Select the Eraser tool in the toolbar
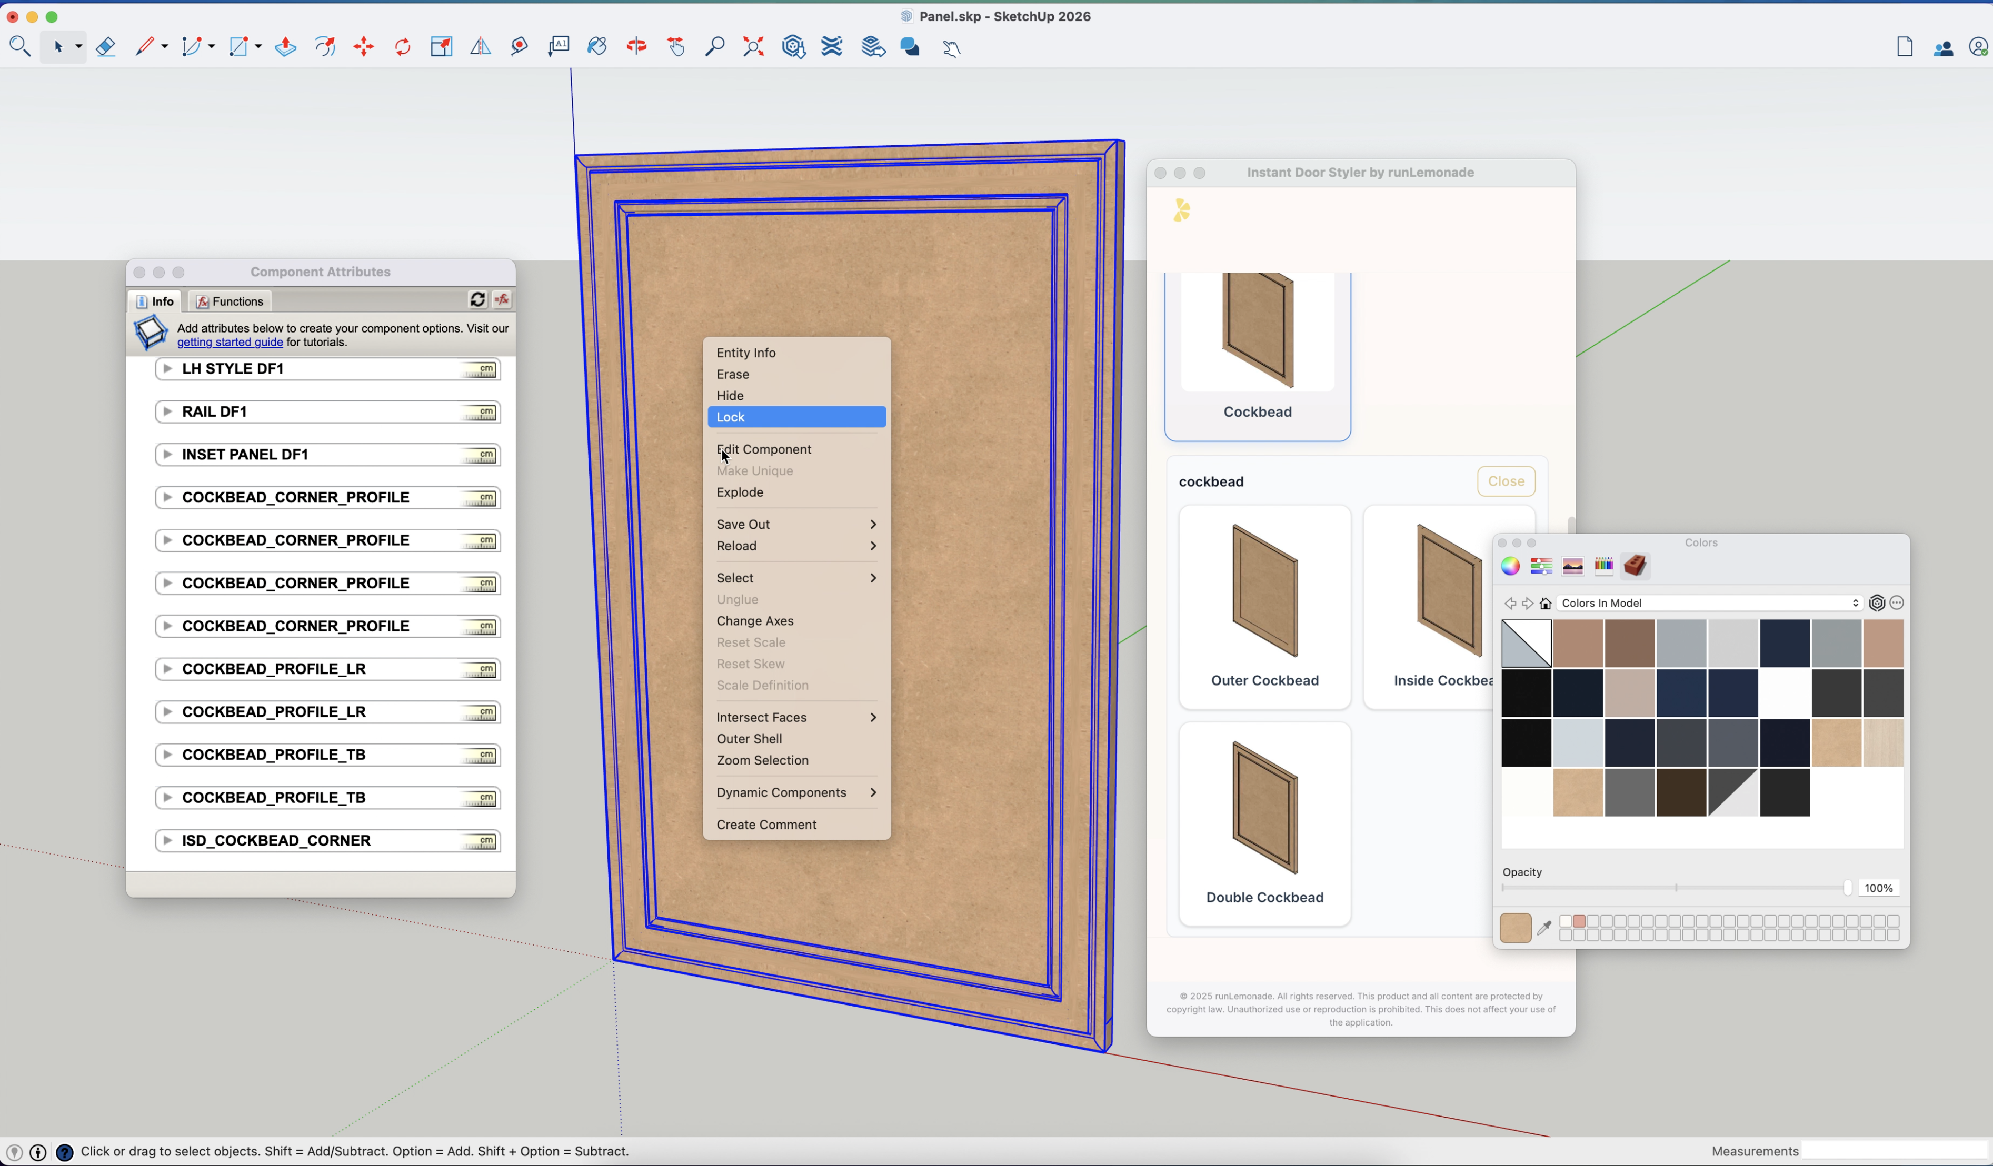The height and width of the screenshot is (1166, 1993). click(x=106, y=47)
